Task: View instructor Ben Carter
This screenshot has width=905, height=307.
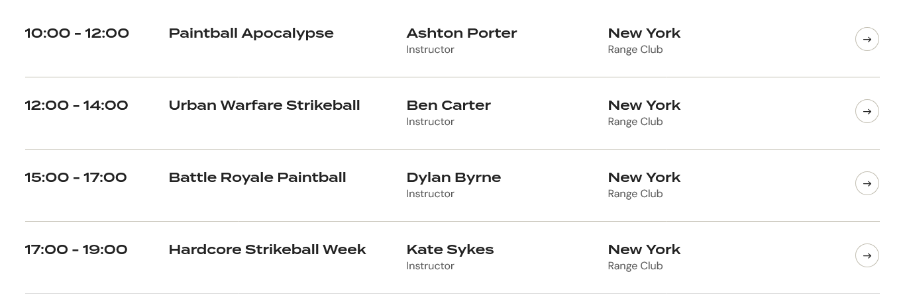Action: pyautogui.click(x=449, y=105)
